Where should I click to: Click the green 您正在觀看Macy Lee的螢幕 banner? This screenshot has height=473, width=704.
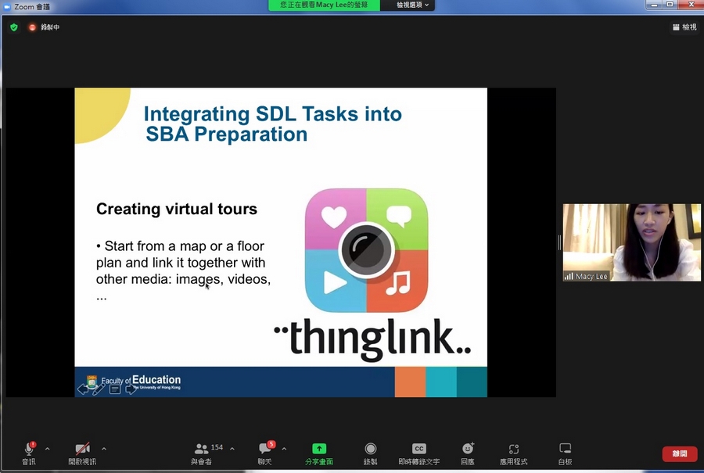click(x=324, y=5)
